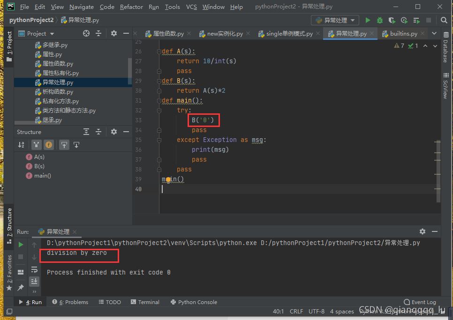This screenshot has height=320, width=453.
Task: Click the green Run button in top toolbar
Action: (x=368, y=20)
